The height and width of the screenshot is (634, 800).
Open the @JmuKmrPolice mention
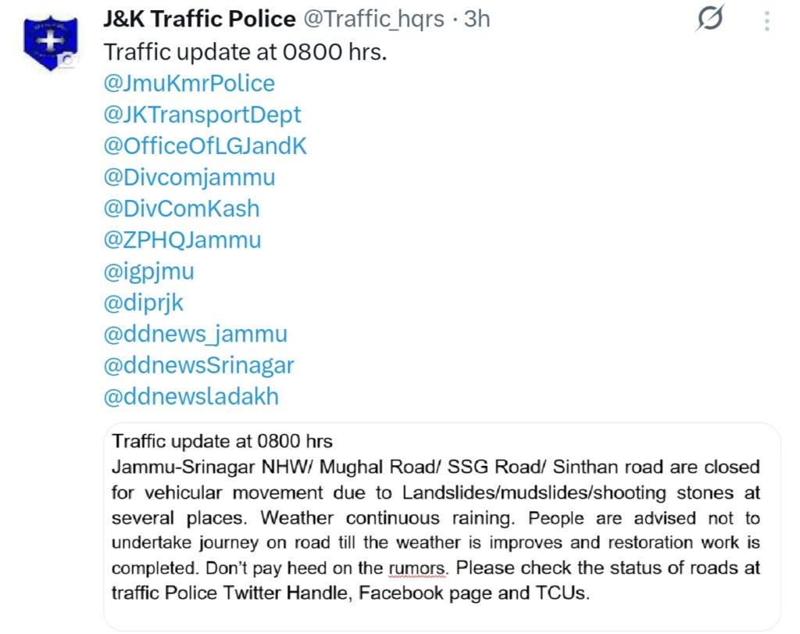(189, 83)
